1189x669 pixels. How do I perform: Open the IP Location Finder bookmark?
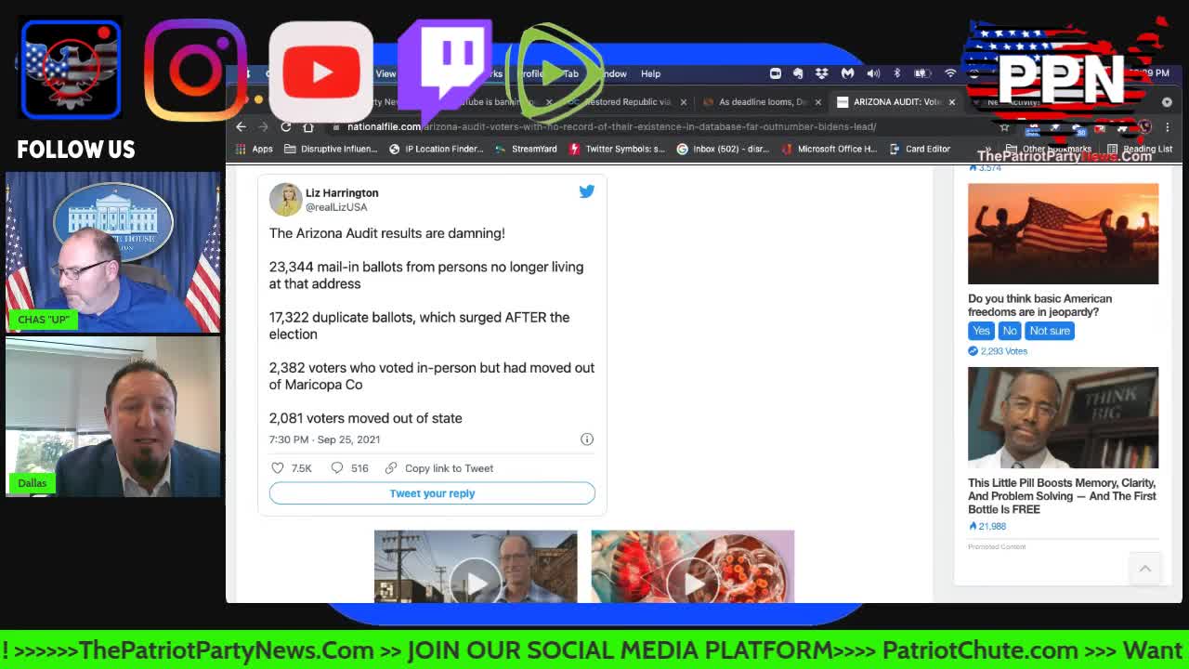click(437, 149)
